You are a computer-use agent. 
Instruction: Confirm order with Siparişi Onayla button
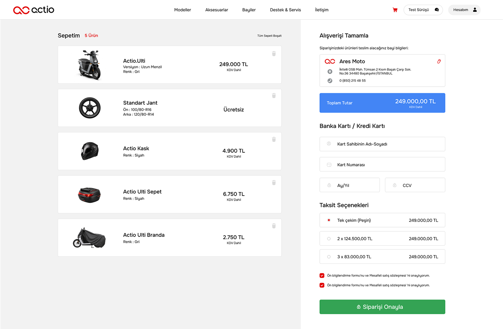[x=382, y=307]
